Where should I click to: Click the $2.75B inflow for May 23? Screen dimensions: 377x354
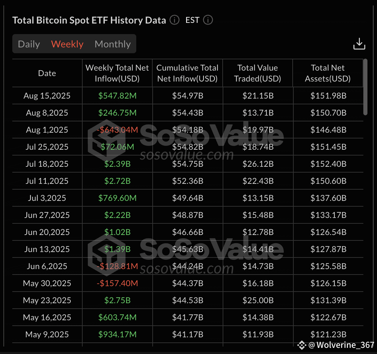tap(117, 300)
